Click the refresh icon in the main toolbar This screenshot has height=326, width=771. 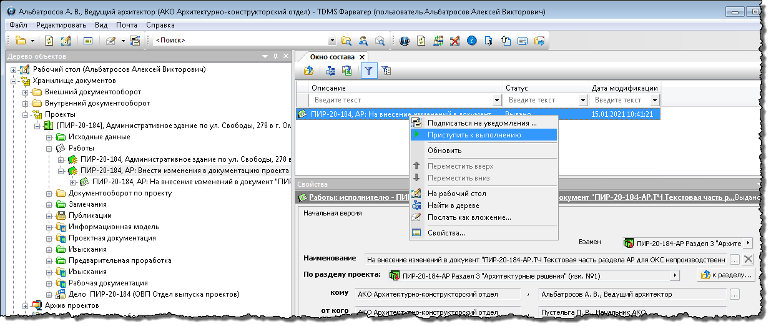click(x=49, y=41)
